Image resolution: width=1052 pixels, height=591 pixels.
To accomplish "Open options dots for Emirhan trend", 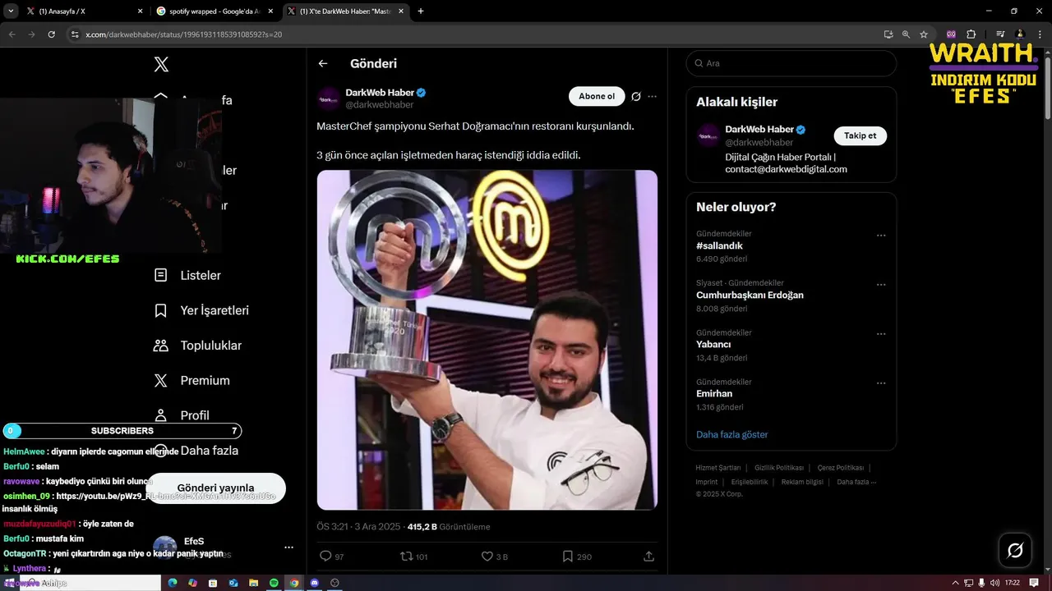I will click(881, 383).
